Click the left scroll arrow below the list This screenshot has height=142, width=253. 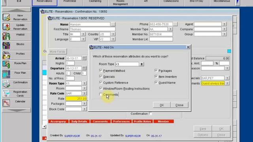click(44, 127)
